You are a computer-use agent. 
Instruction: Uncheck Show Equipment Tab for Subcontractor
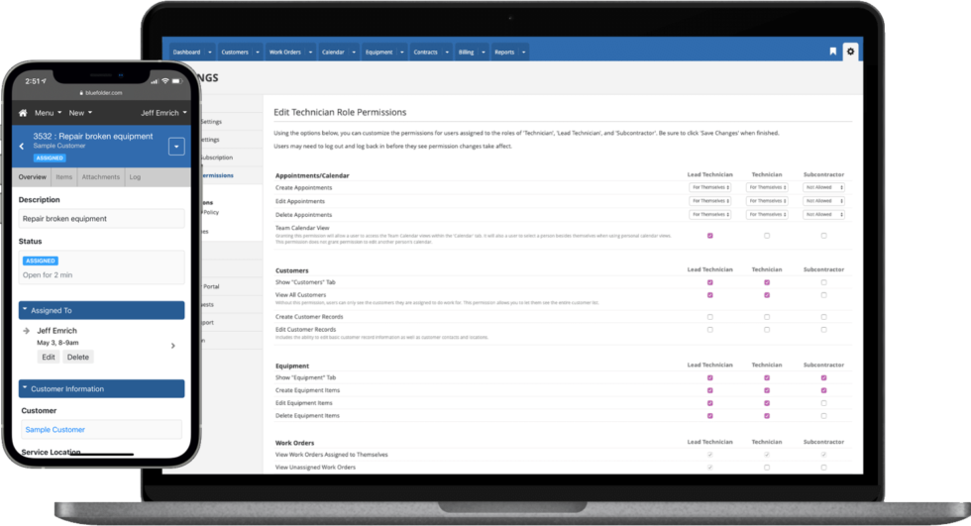click(823, 377)
